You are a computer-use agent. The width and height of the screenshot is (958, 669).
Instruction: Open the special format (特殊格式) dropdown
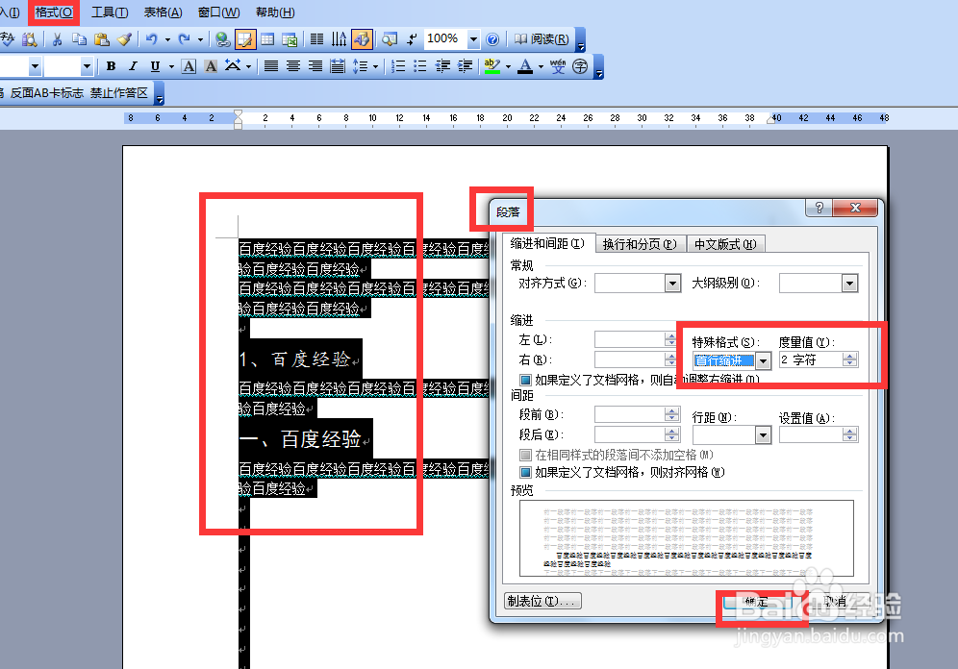pos(763,360)
